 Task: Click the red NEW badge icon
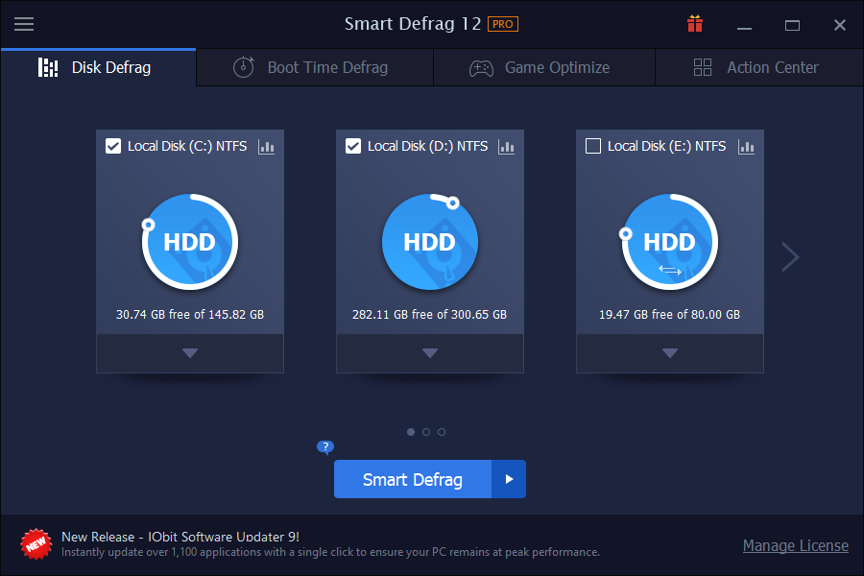[x=36, y=544]
